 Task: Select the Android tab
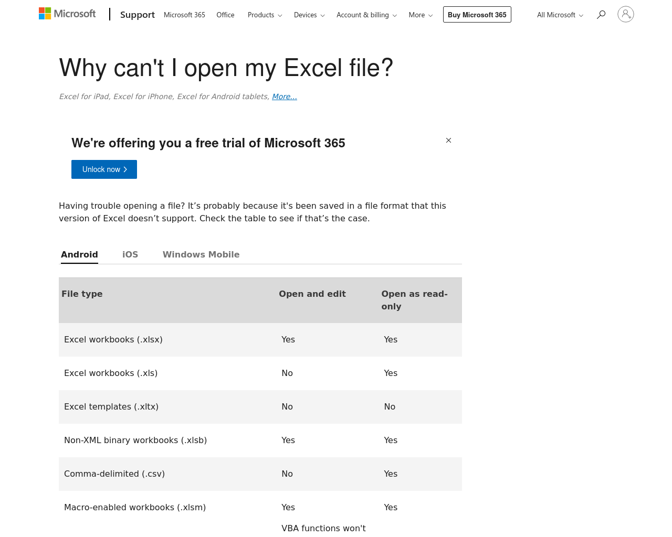click(79, 254)
